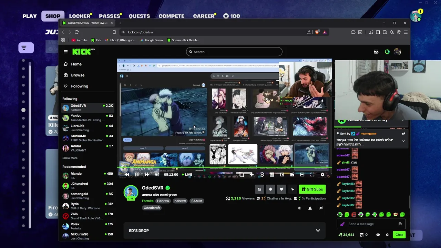
Task: Open asmongold channel in Recommended list
Action: (88, 196)
